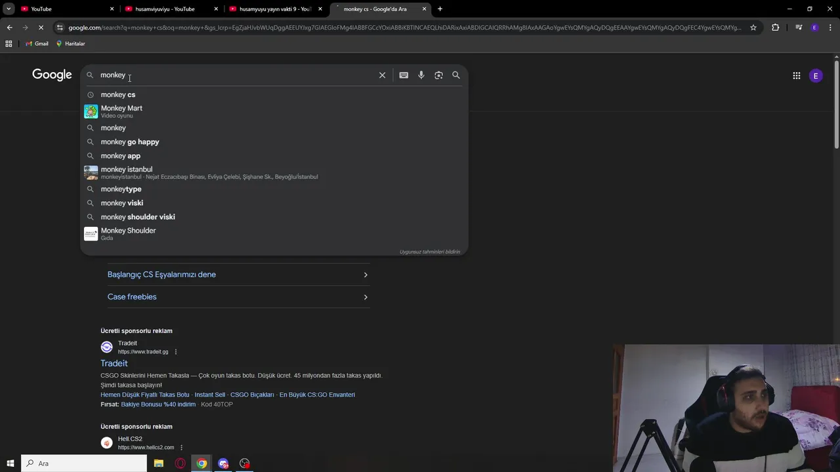840x472 pixels.
Task: Choose the monkey go happy suggestion
Action: coord(274,142)
